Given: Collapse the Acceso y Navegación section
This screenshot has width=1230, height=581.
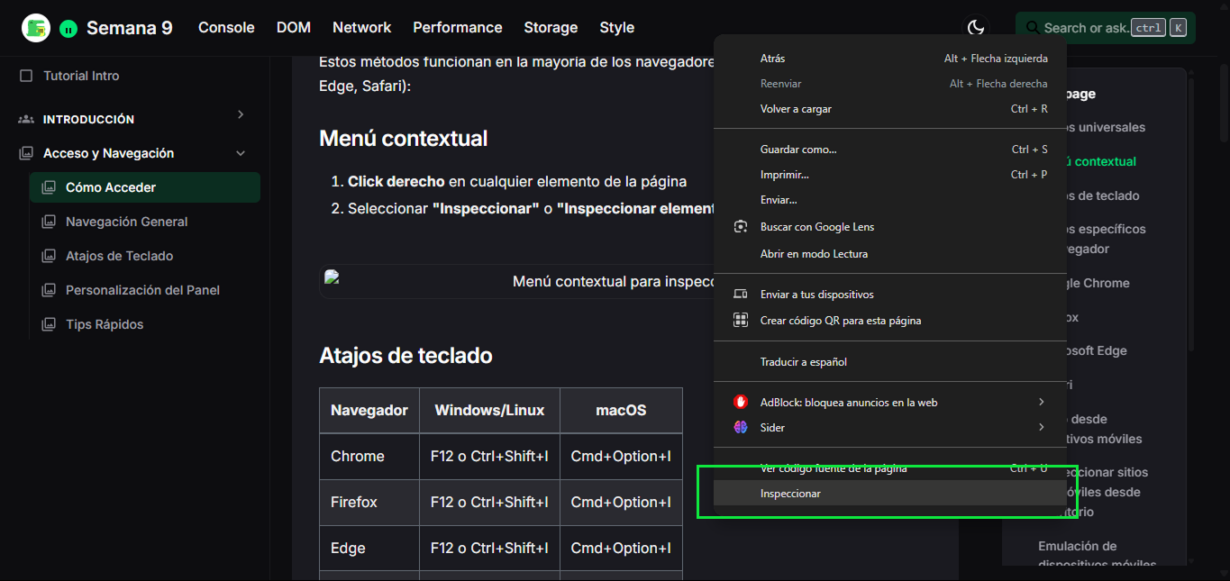Looking at the screenshot, I should [240, 153].
